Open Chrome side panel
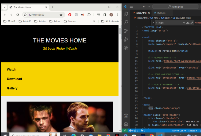 tap(105, 15)
